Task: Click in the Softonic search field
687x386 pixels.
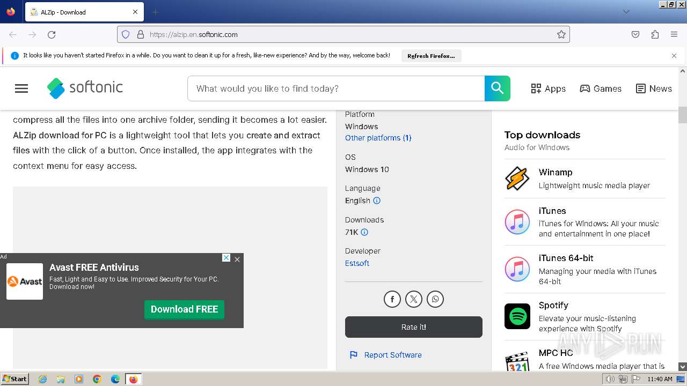Action: tap(336, 88)
